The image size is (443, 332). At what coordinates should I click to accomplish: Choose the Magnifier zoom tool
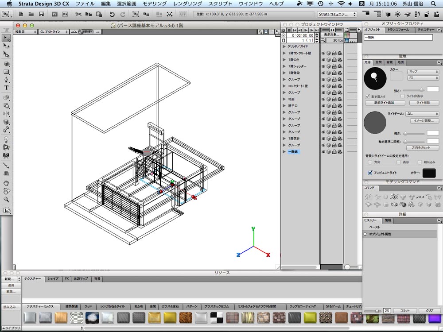click(x=6, y=200)
